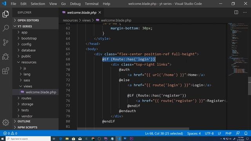Click views in the breadcrumb path
251x141 pixels.
86,20
